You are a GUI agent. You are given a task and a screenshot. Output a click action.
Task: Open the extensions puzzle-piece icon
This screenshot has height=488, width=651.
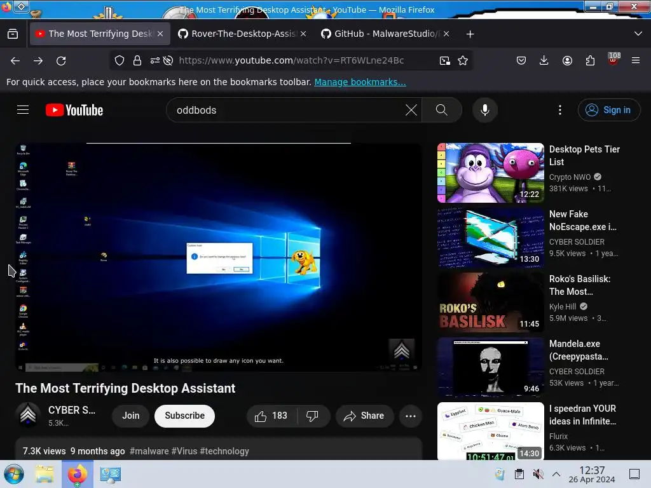(590, 60)
